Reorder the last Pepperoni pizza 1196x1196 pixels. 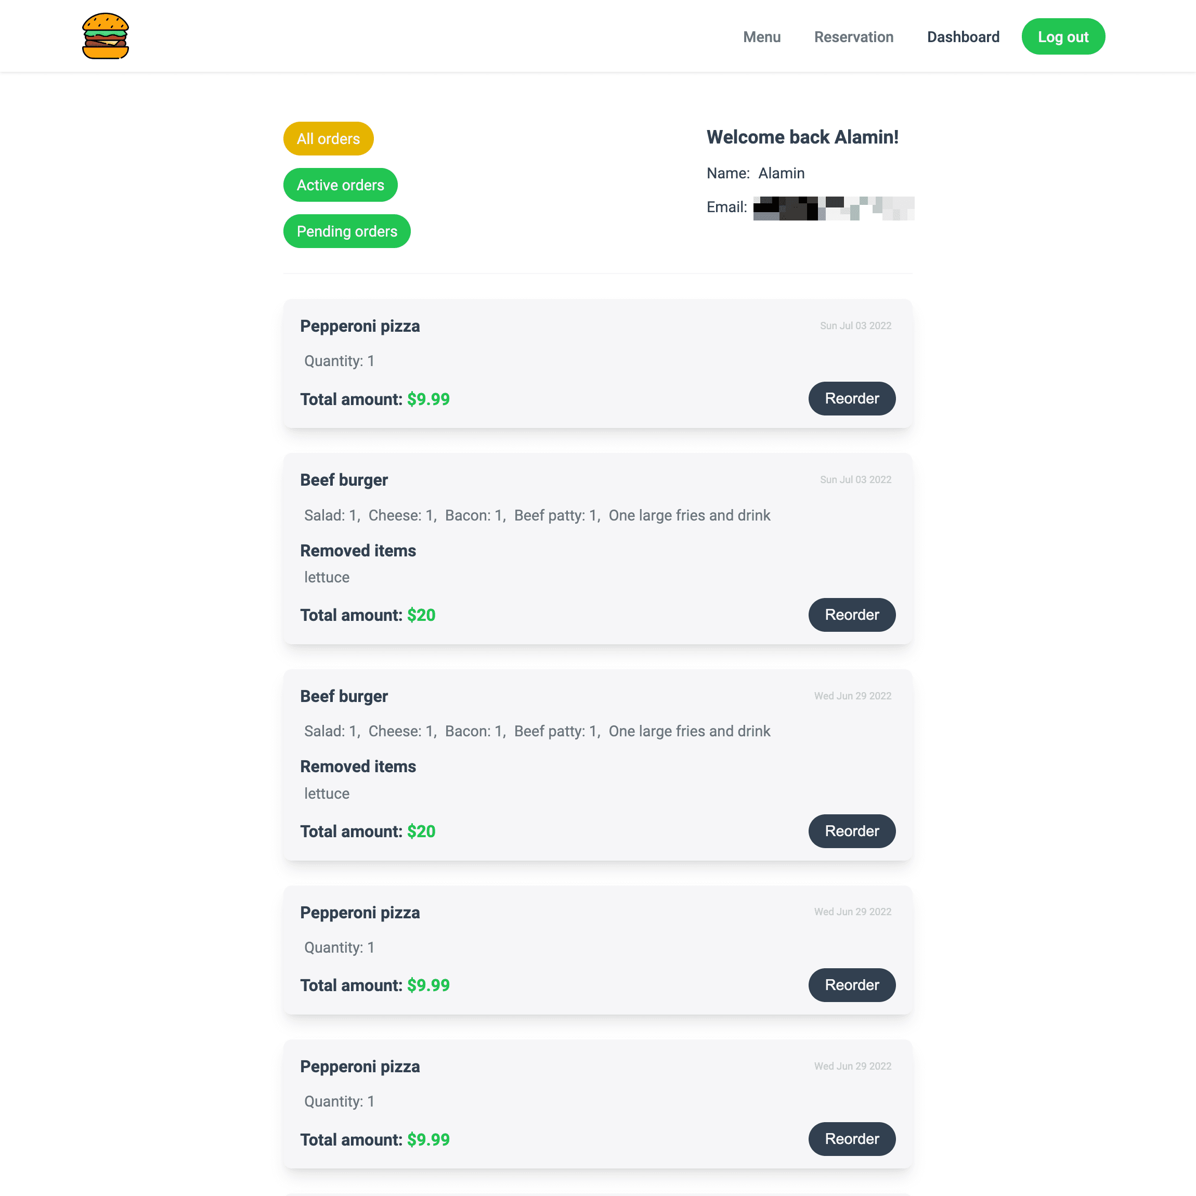coord(852,1139)
